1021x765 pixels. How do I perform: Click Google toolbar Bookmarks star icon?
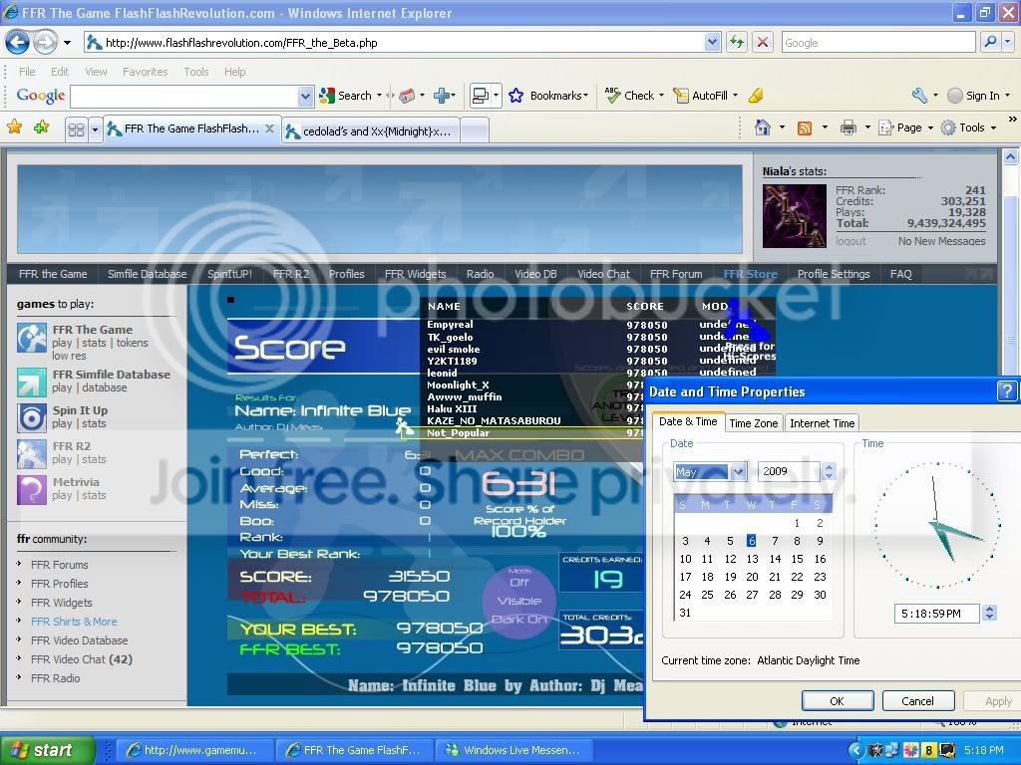click(516, 96)
